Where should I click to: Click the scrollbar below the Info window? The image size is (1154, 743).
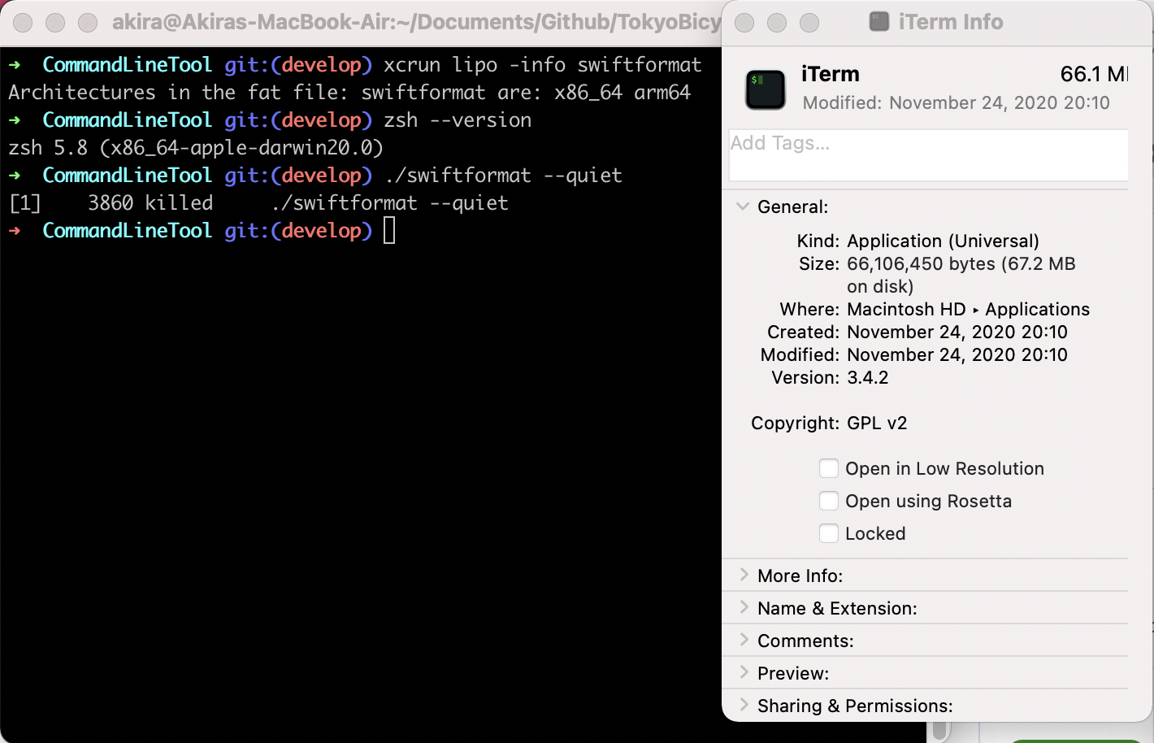click(x=940, y=731)
